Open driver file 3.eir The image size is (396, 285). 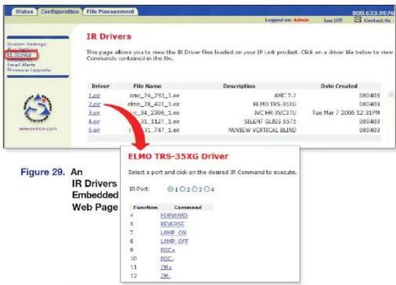(94, 113)
